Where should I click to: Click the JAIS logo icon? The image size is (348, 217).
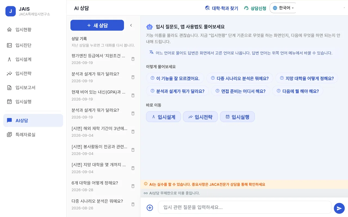coord(11,11)
